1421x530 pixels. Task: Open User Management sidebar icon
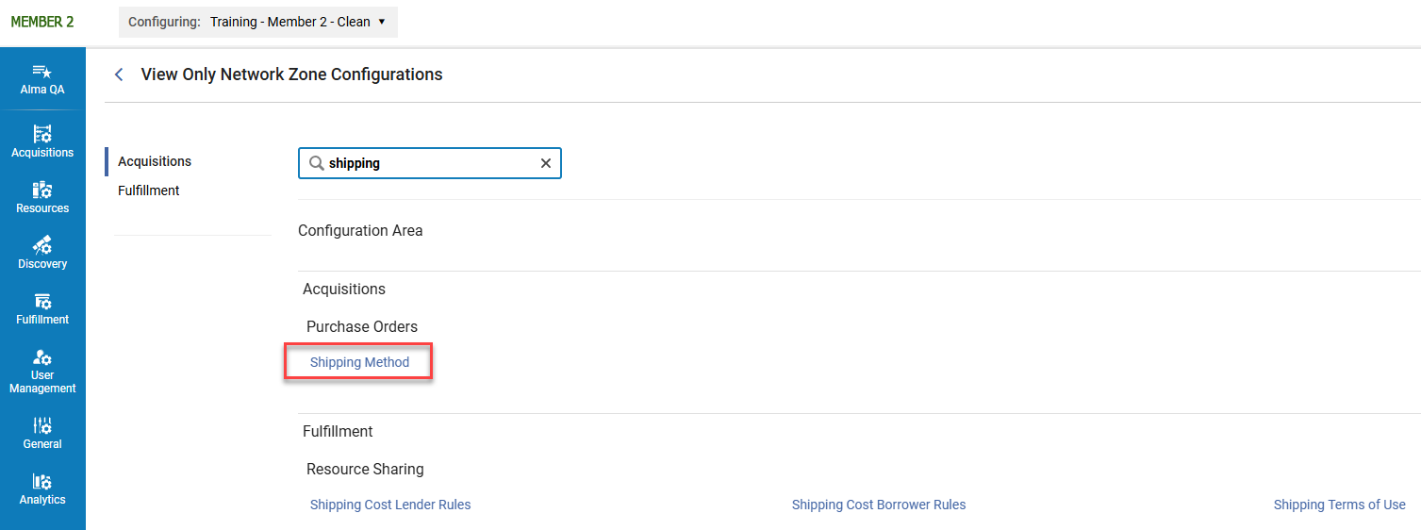(x=42, y=370)
